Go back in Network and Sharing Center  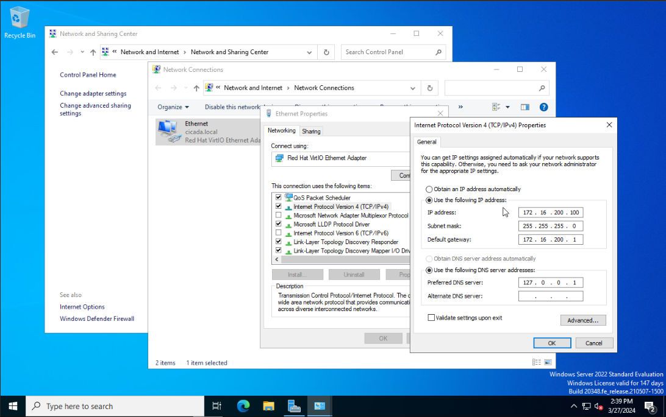(x=55, y=52)
